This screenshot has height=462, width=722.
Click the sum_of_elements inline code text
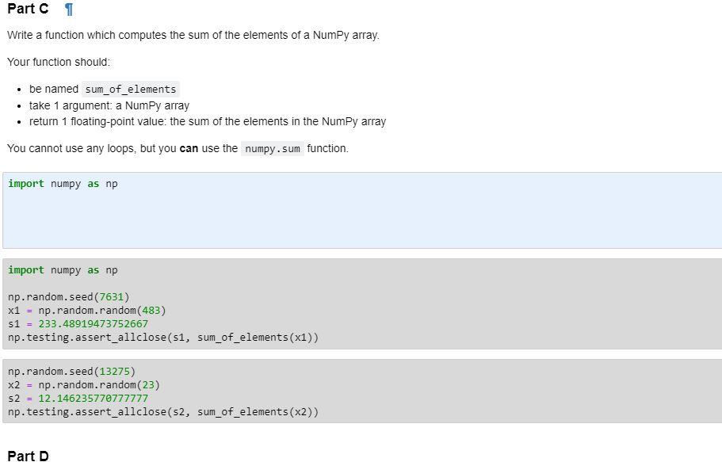(x=129, y=89)
